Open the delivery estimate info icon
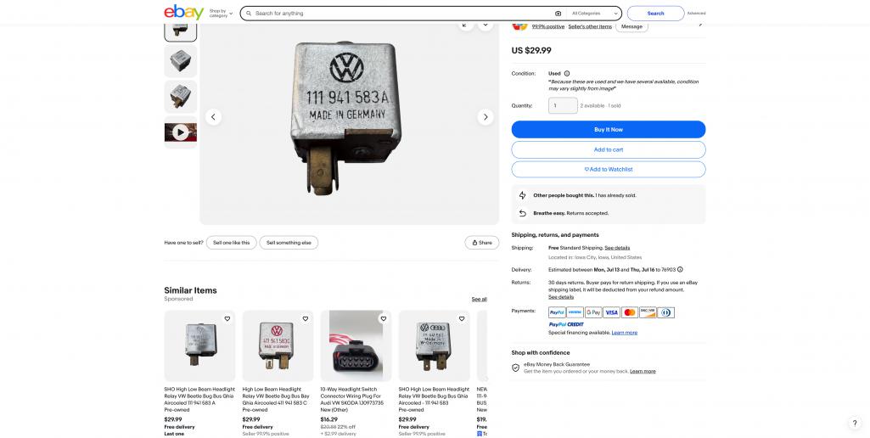This screenshot has width=870, height=438. click(x=680, y=270)
